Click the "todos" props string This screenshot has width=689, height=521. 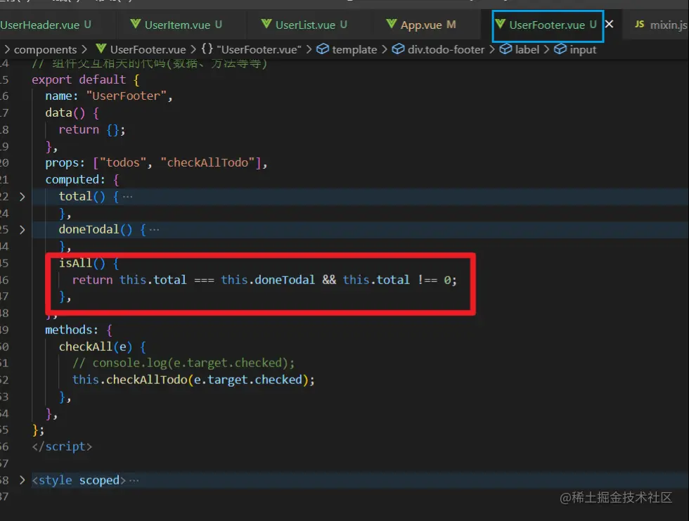click(122, 163)
